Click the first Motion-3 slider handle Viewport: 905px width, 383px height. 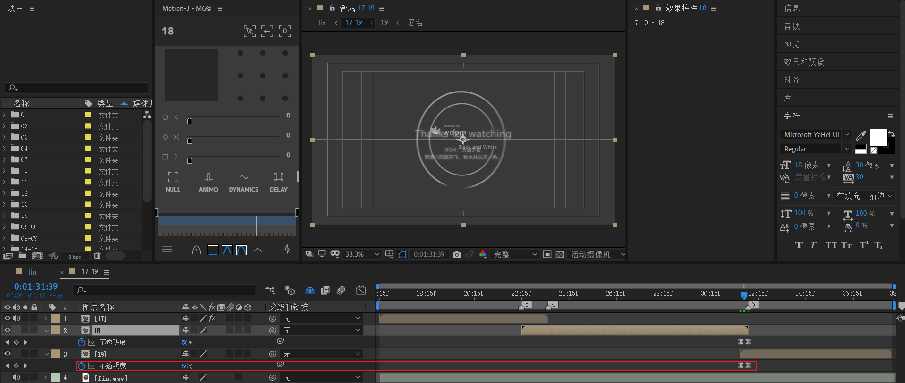(x=189, y=121)
